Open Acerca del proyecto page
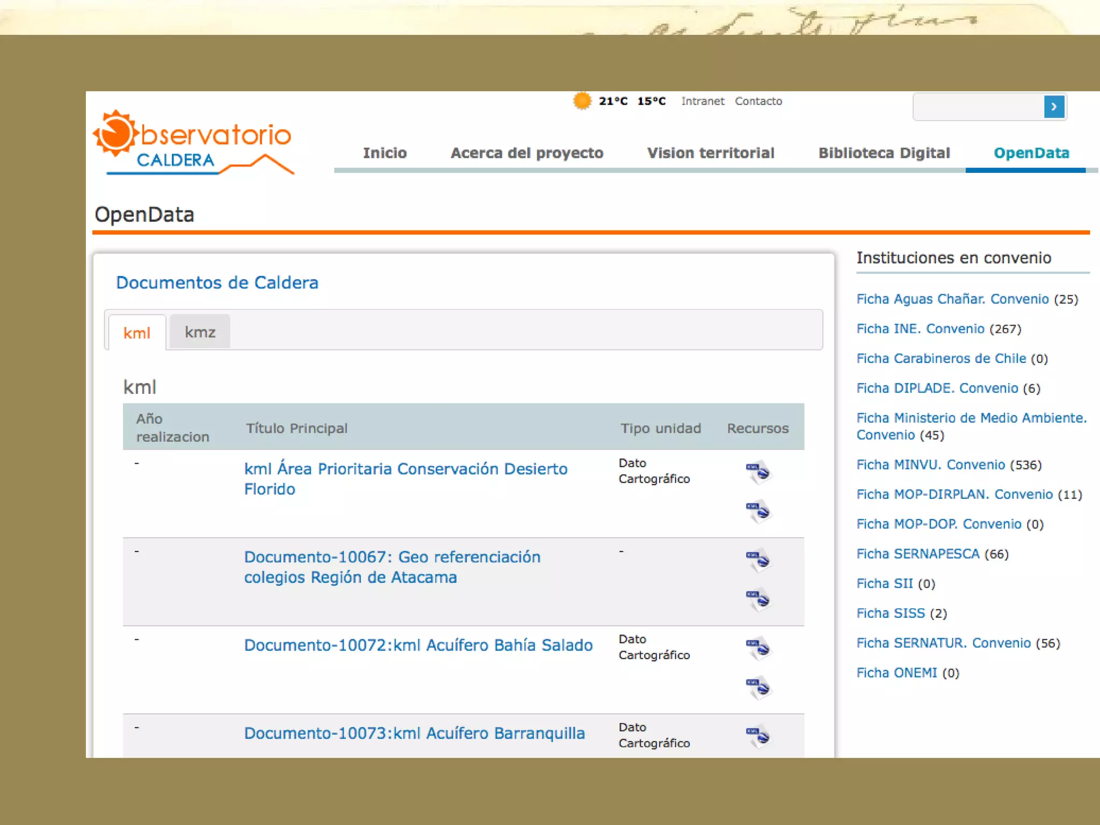1100x825 pixels. [526, 153]
